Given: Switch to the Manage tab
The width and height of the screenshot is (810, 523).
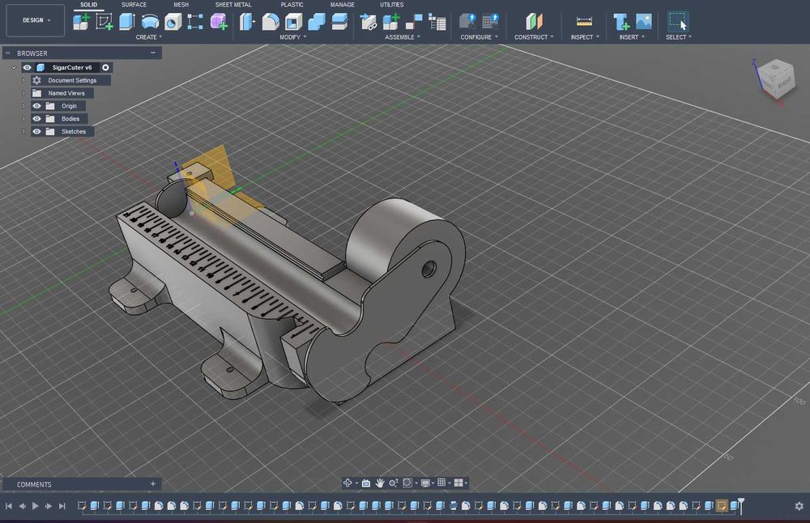Looking at the screenshot, I should (x=343, y=5).
